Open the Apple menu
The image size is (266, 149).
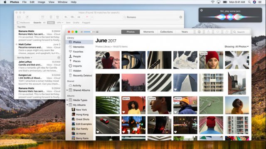[5, 2]
